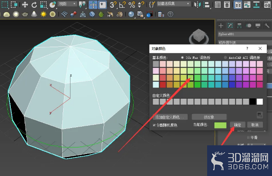Activate Select and Manipulate tool
The image size is (272, 176).
click(93, 5)
